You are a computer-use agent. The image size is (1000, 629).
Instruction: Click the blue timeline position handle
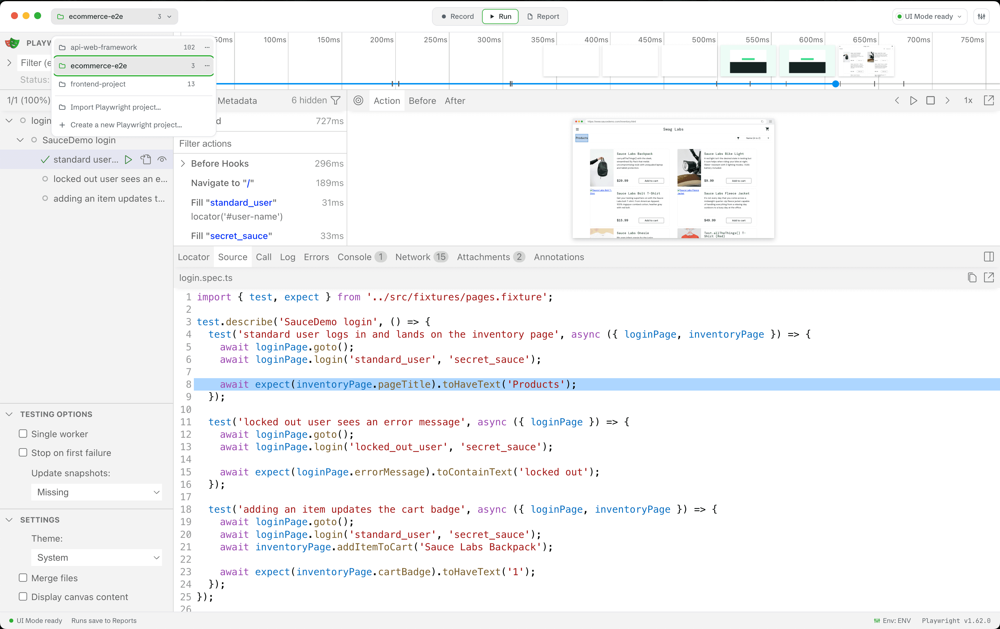836,84
